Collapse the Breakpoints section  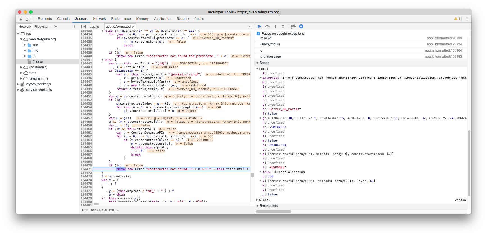coord(257,206)
